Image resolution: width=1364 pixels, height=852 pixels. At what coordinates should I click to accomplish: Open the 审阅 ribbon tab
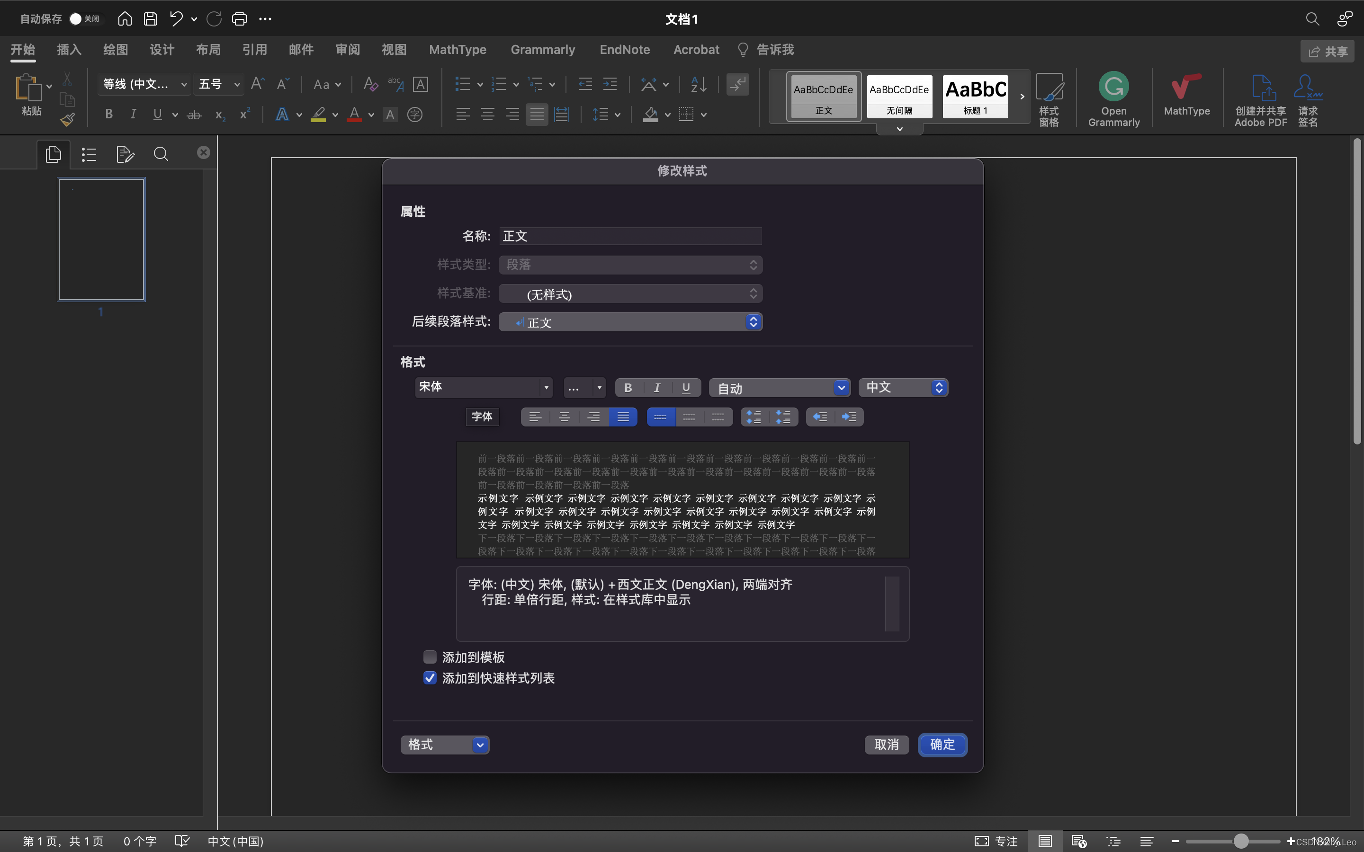coord(347,50)
